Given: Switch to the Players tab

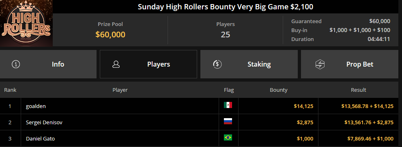Looking at the screenshot, I should [148, 64].
